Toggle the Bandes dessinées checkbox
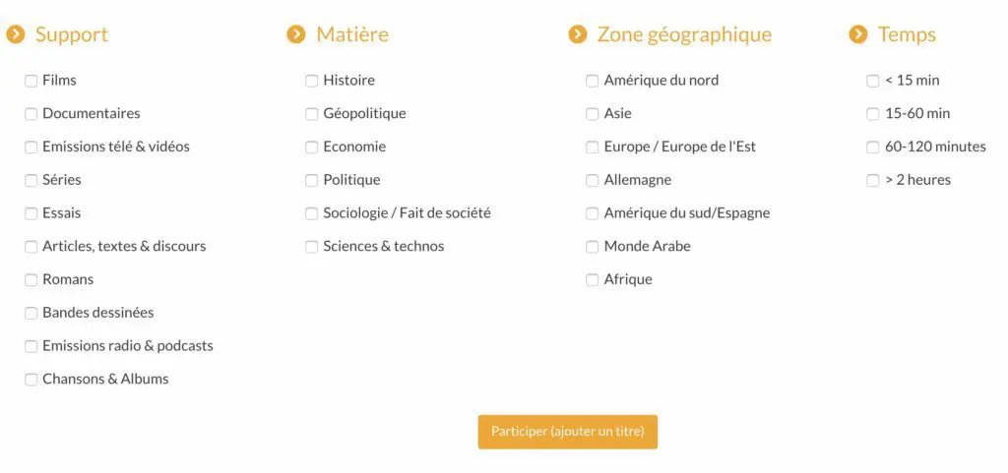The height and width of the screenshot is (473, 1008). tap(31, 313)
